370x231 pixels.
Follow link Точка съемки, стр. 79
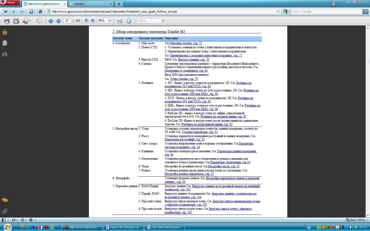[184, 79]
